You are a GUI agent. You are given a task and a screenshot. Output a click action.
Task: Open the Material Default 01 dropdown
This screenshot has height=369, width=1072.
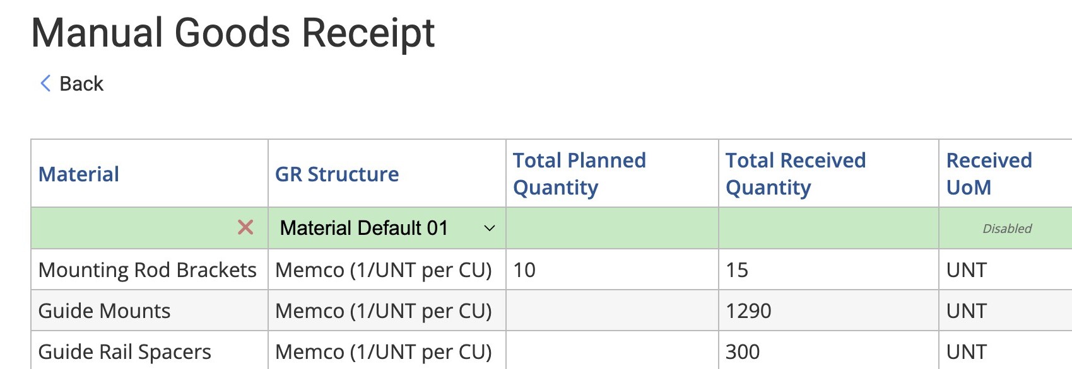pos(387,228)
